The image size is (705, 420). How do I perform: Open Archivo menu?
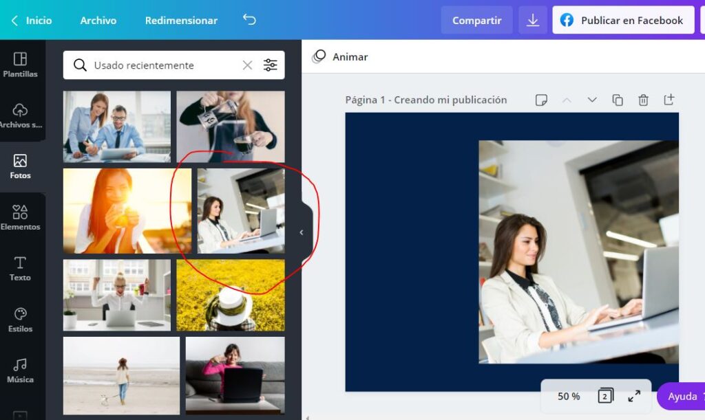point(98,21)
